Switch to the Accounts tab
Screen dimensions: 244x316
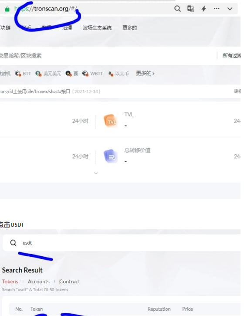click(x=39, y=282)
